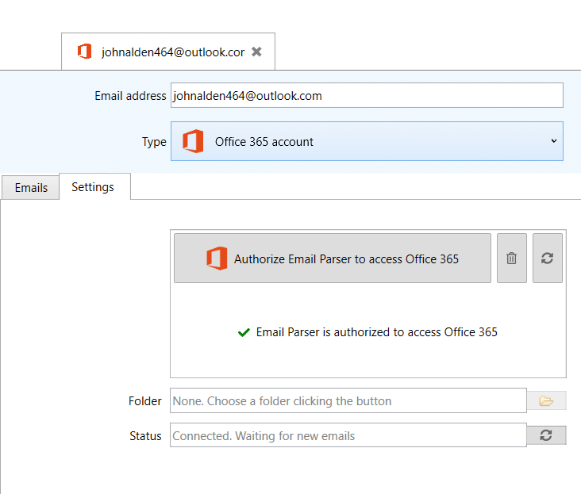Viewport: 581px width, 494px height.
Task: Click into the Folder text field
Action: click(x=348, y=400)
